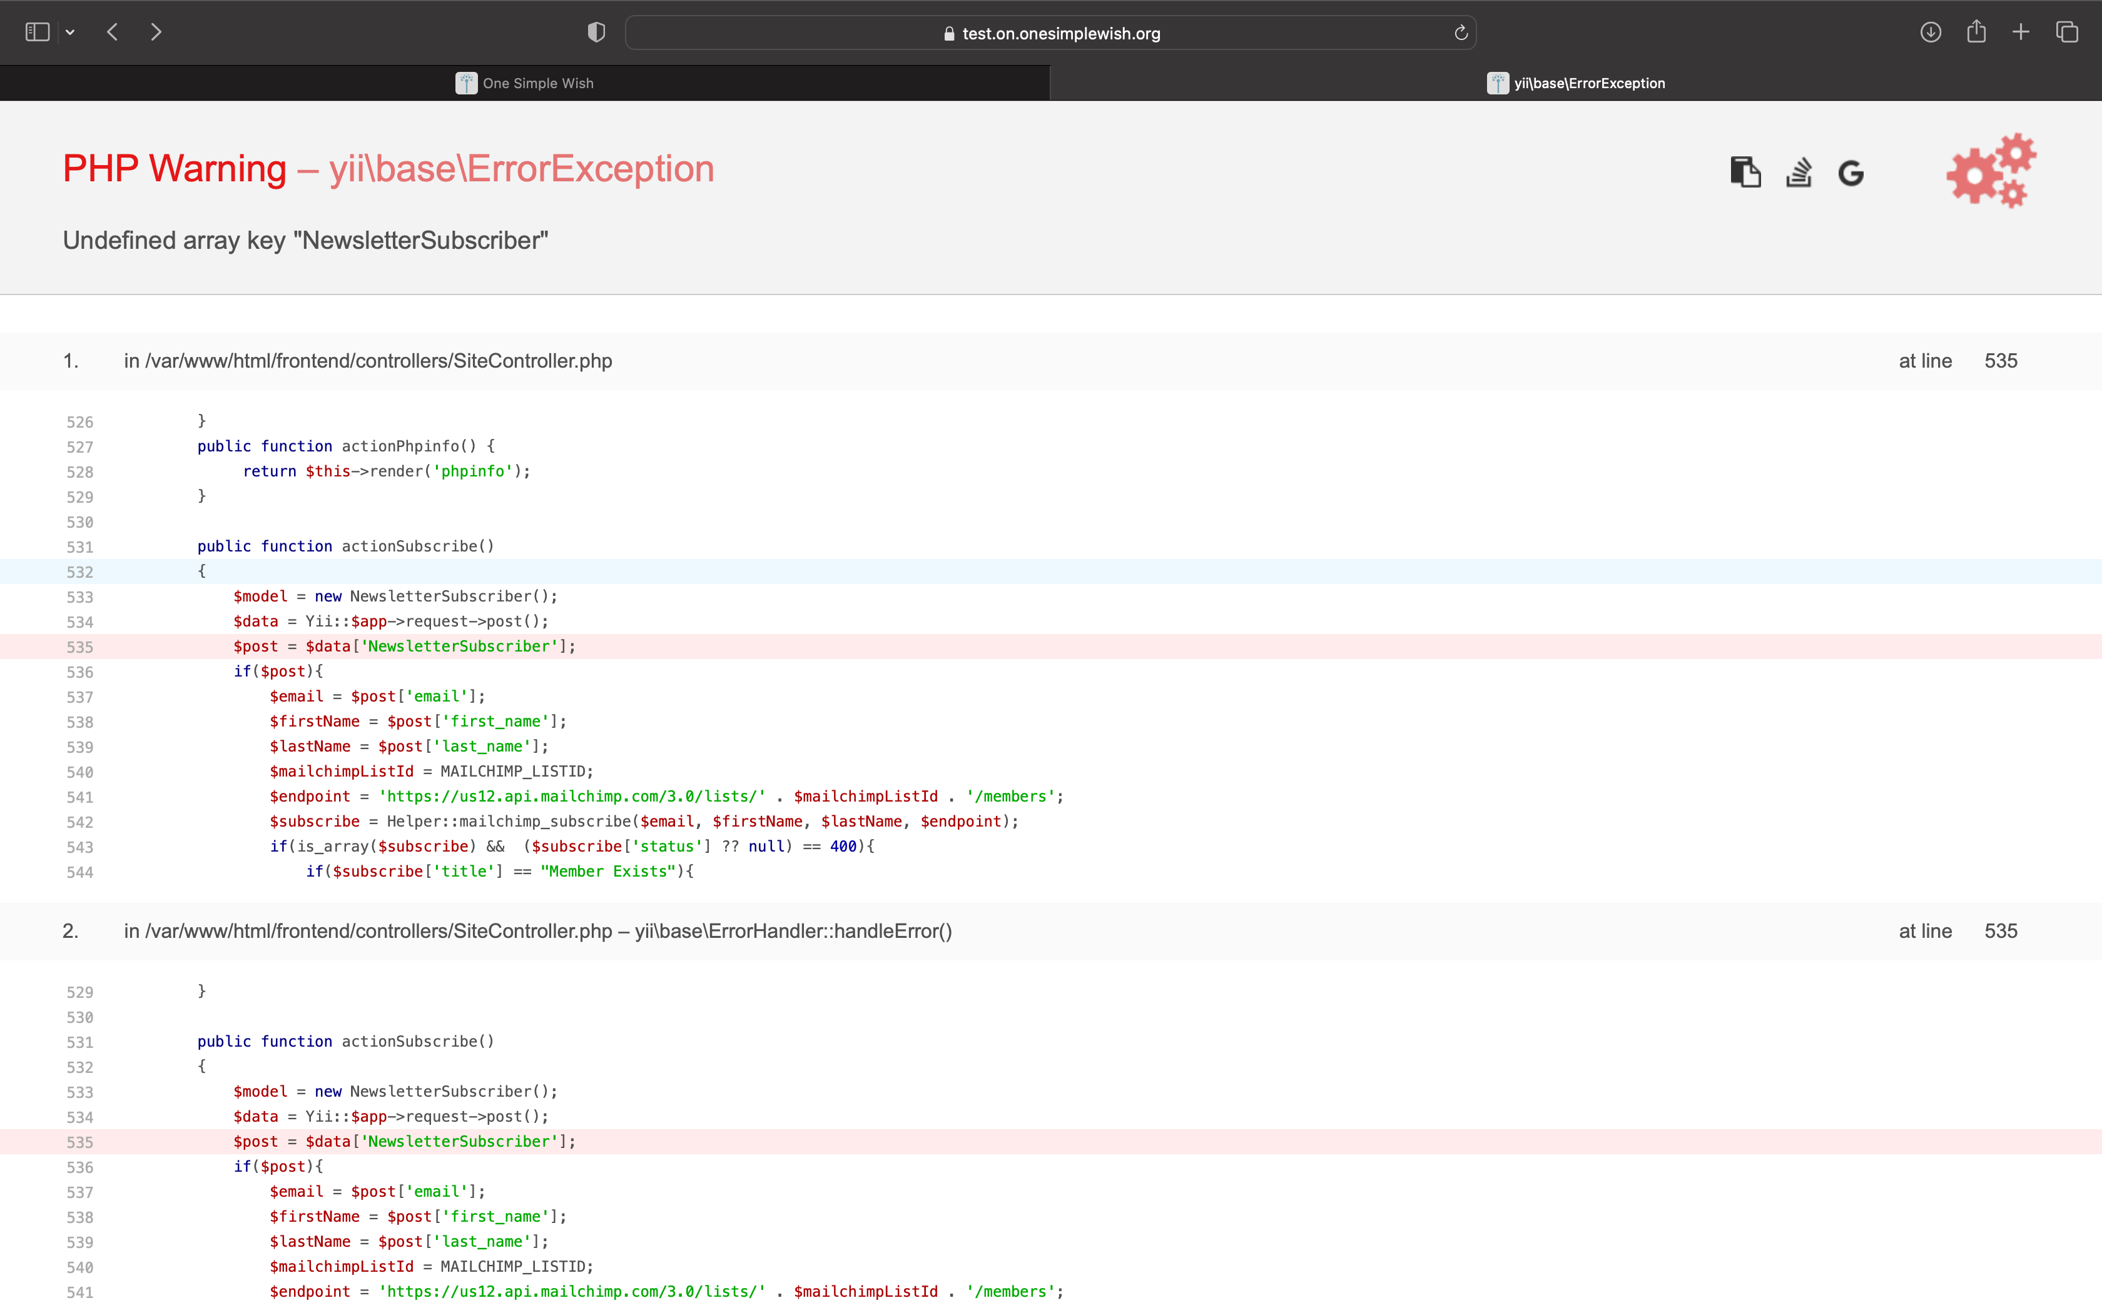Open a new tab with the plus icon
Viewport: 2102px width, 1313px height.
tap(2021, 32)
